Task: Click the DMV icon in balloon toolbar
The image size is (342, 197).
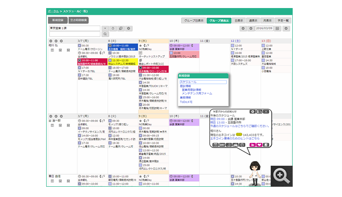Action: (x=222, y=145)
